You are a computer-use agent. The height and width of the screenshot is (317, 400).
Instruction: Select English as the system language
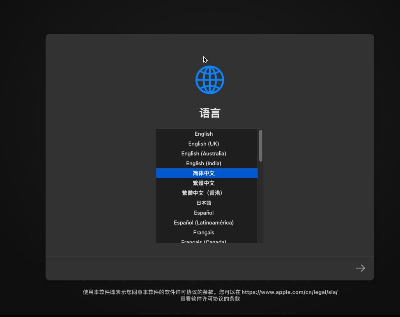click(x=204, y=134)
